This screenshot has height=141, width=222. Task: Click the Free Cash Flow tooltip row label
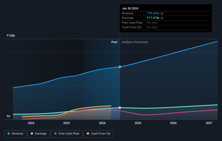pyautogui.click(x=132, y=23)
